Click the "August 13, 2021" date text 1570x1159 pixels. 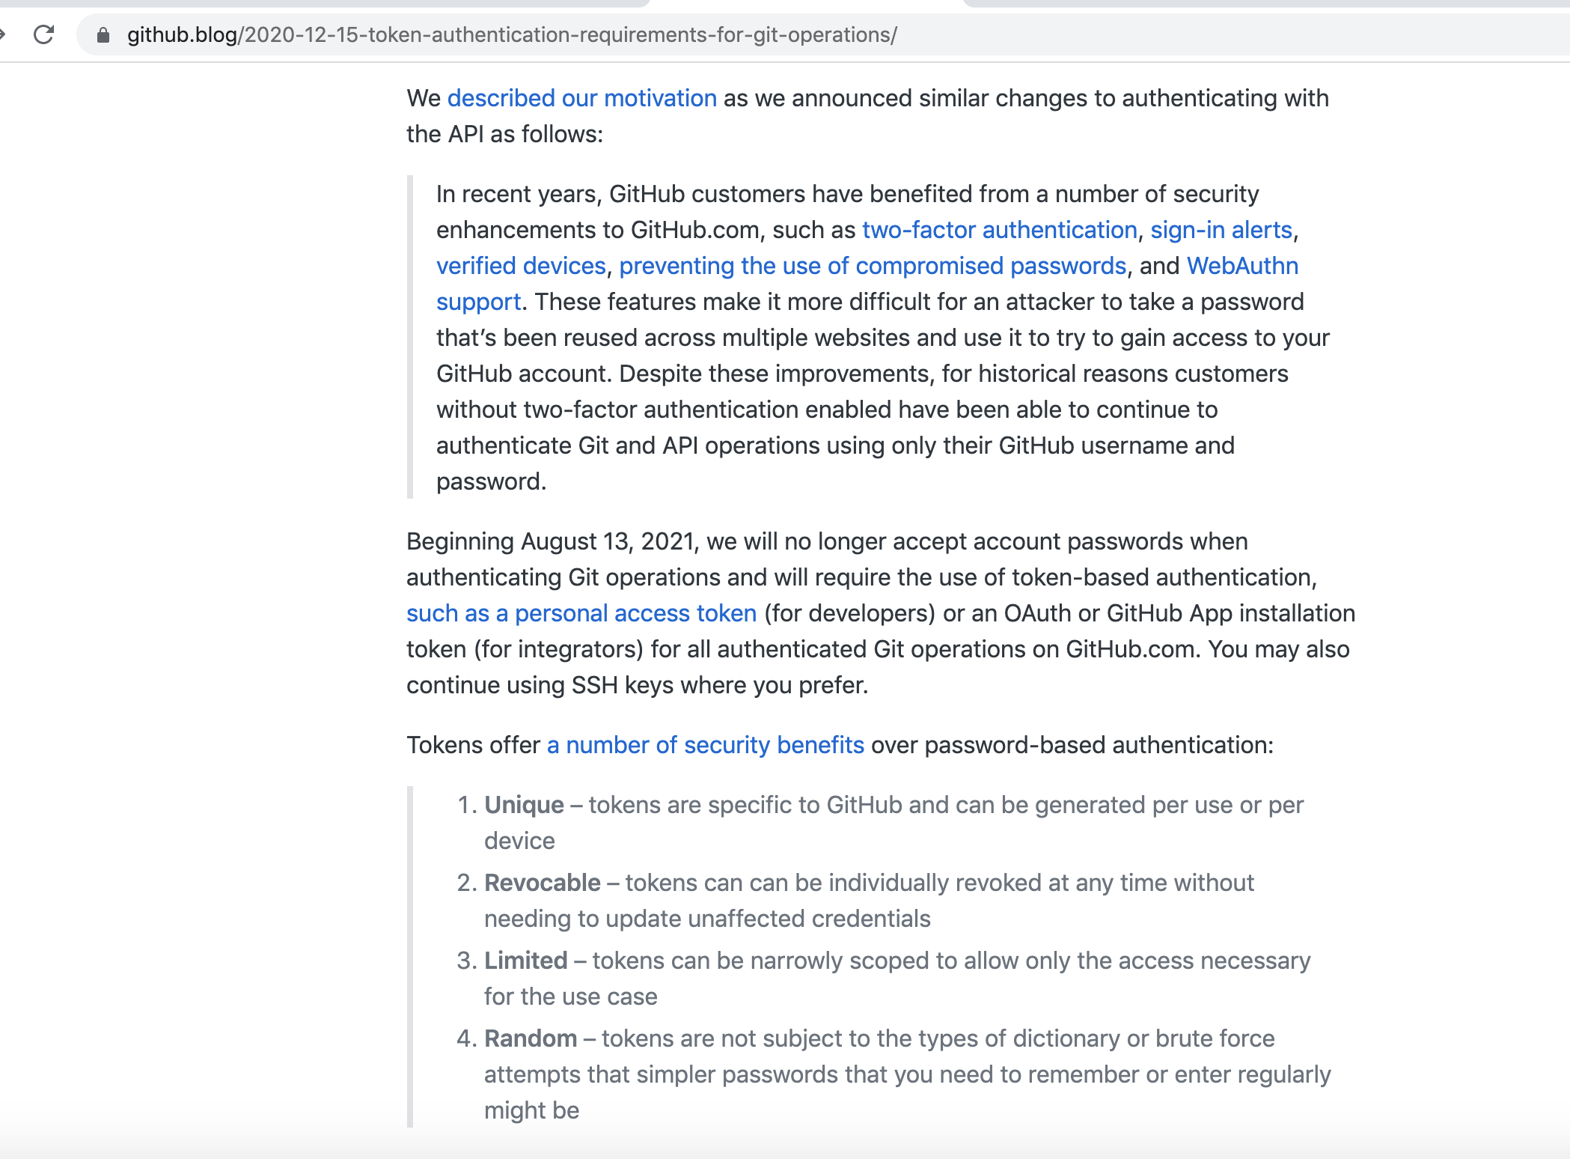click(x=607, y=541)
